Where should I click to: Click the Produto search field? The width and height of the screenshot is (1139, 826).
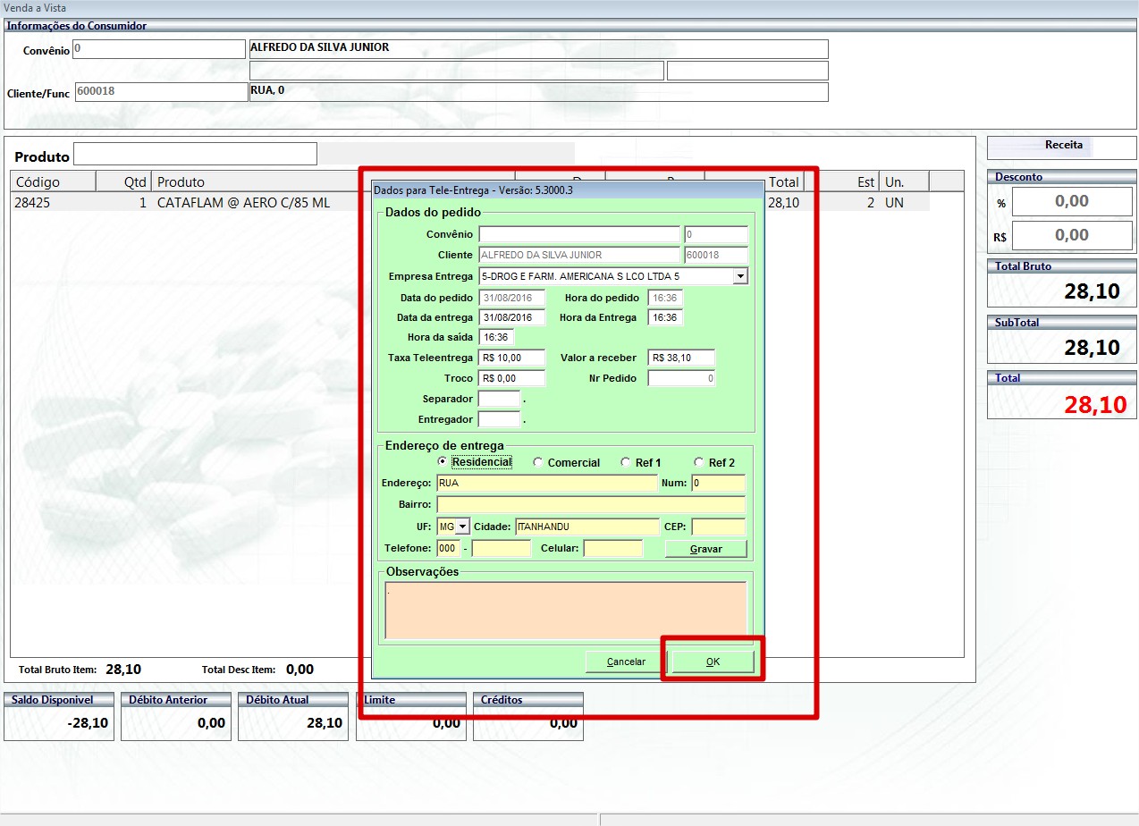[x=195, y=155]
